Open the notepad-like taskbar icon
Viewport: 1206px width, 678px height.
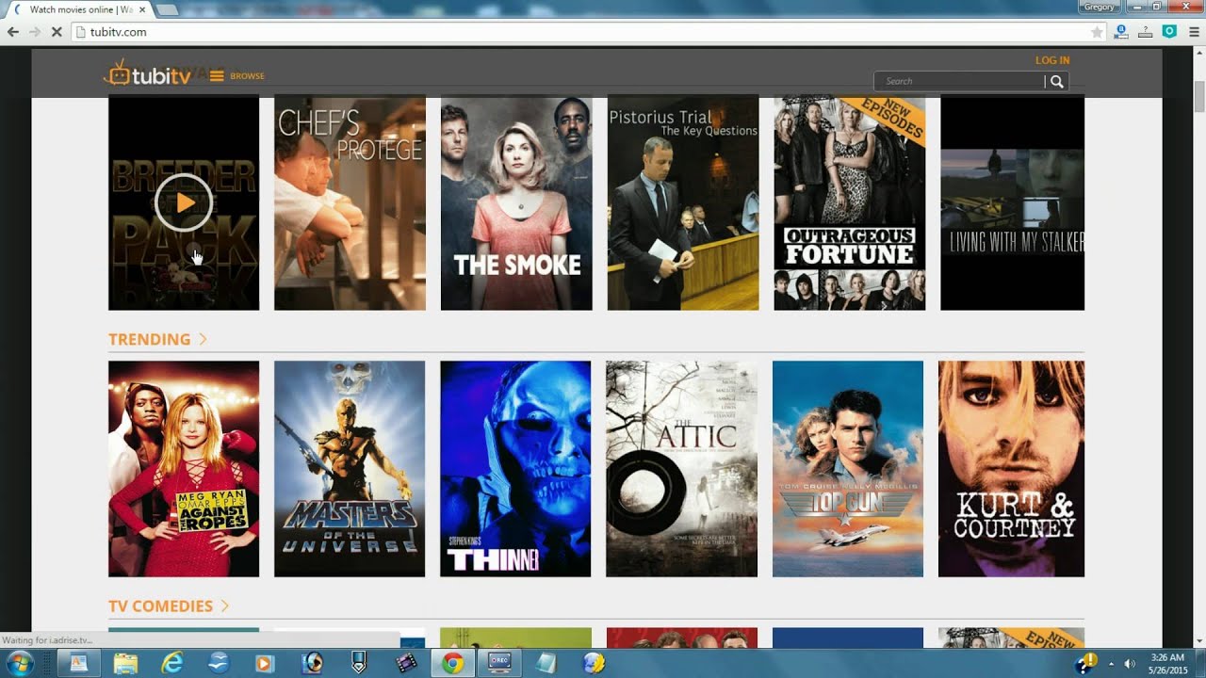546,663
